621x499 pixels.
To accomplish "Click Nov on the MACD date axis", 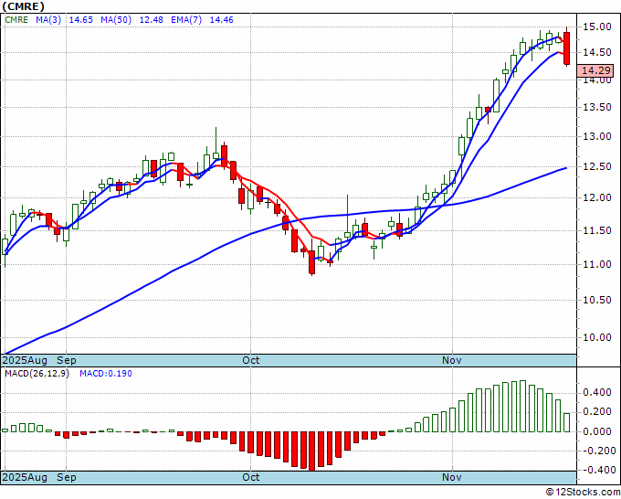I will tap(452, 477).
